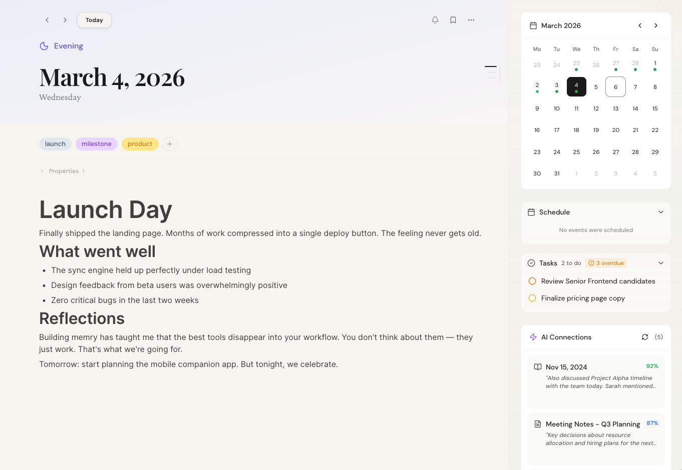This screenshot has height=470, width=682.
Task: Bookmark this journal entry
Action: pos(453,20)
